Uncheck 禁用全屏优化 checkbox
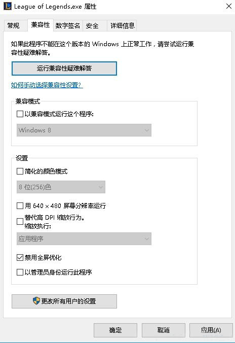235x343 pixels. [x=20, y=258]
